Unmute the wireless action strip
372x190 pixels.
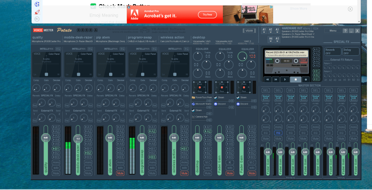click(x=184, y=173)
